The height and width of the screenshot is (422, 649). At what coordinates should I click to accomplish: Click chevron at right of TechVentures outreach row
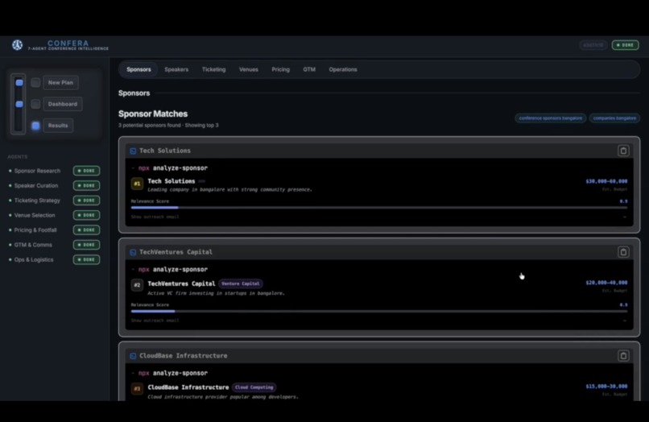[x=625, y=320]
